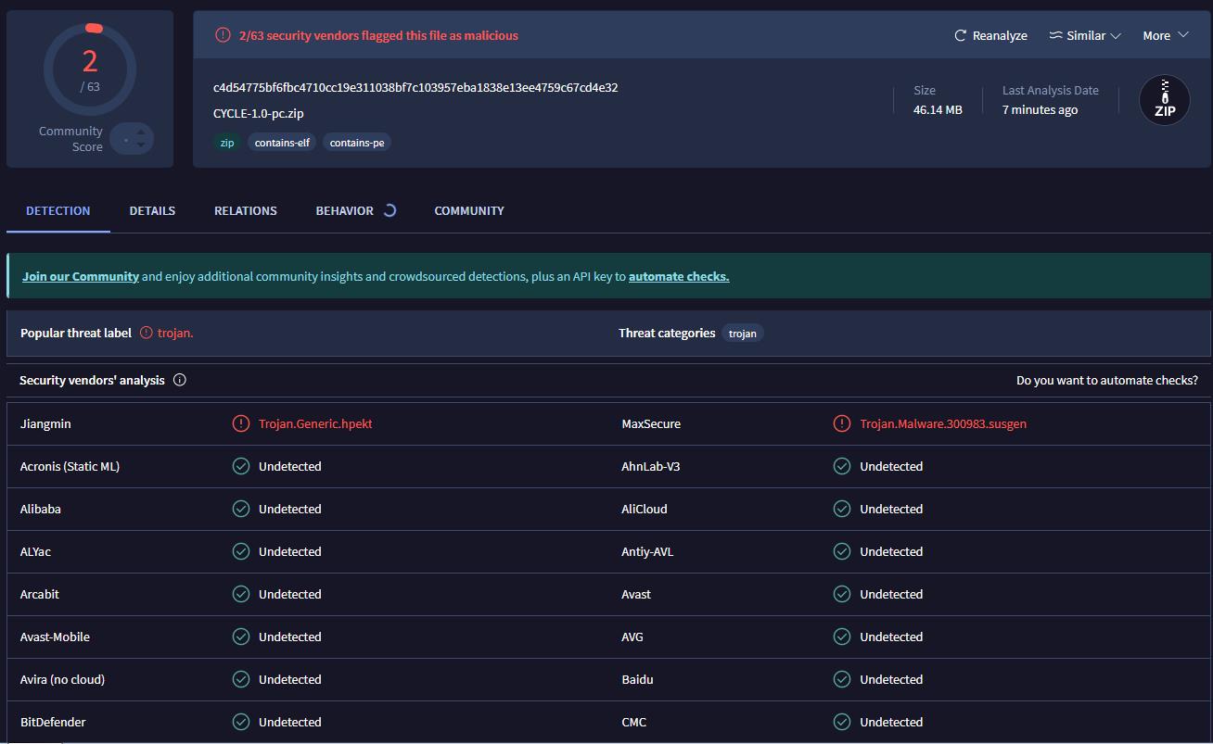Click the 'contains-pe' tag
Image resolution: width=1213 pixels, height=744 pixels.
click(x=357, y=143)
